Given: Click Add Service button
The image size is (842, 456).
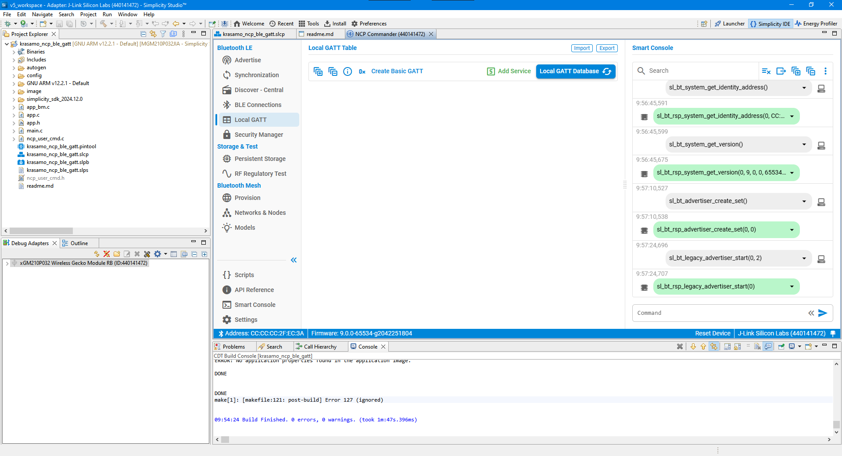Looking at the screenshot, I should tap(509, 71).
